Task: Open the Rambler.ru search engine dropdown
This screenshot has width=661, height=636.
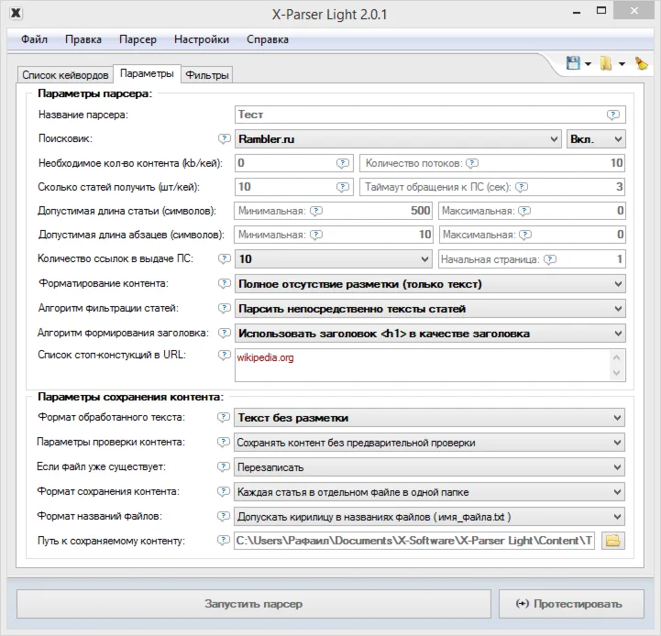Action: coord(398,139)
